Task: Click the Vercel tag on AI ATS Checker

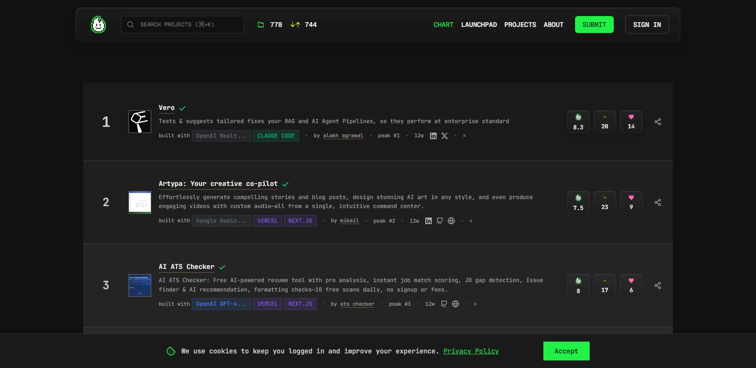Action: click(x=267, y=304)
